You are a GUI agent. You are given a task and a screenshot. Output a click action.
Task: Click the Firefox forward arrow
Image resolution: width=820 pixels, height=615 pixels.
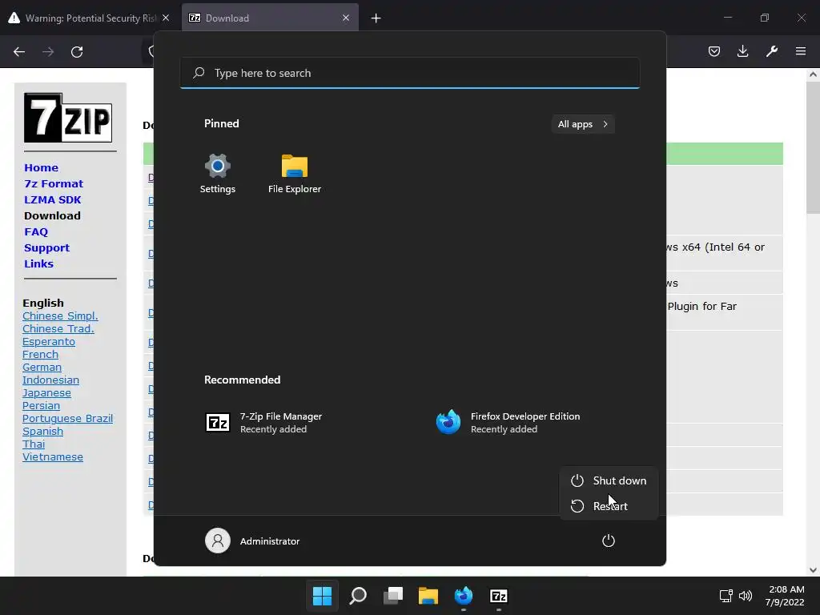click(48, 52)
